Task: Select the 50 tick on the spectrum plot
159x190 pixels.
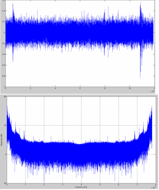Action: coord(5,125)
